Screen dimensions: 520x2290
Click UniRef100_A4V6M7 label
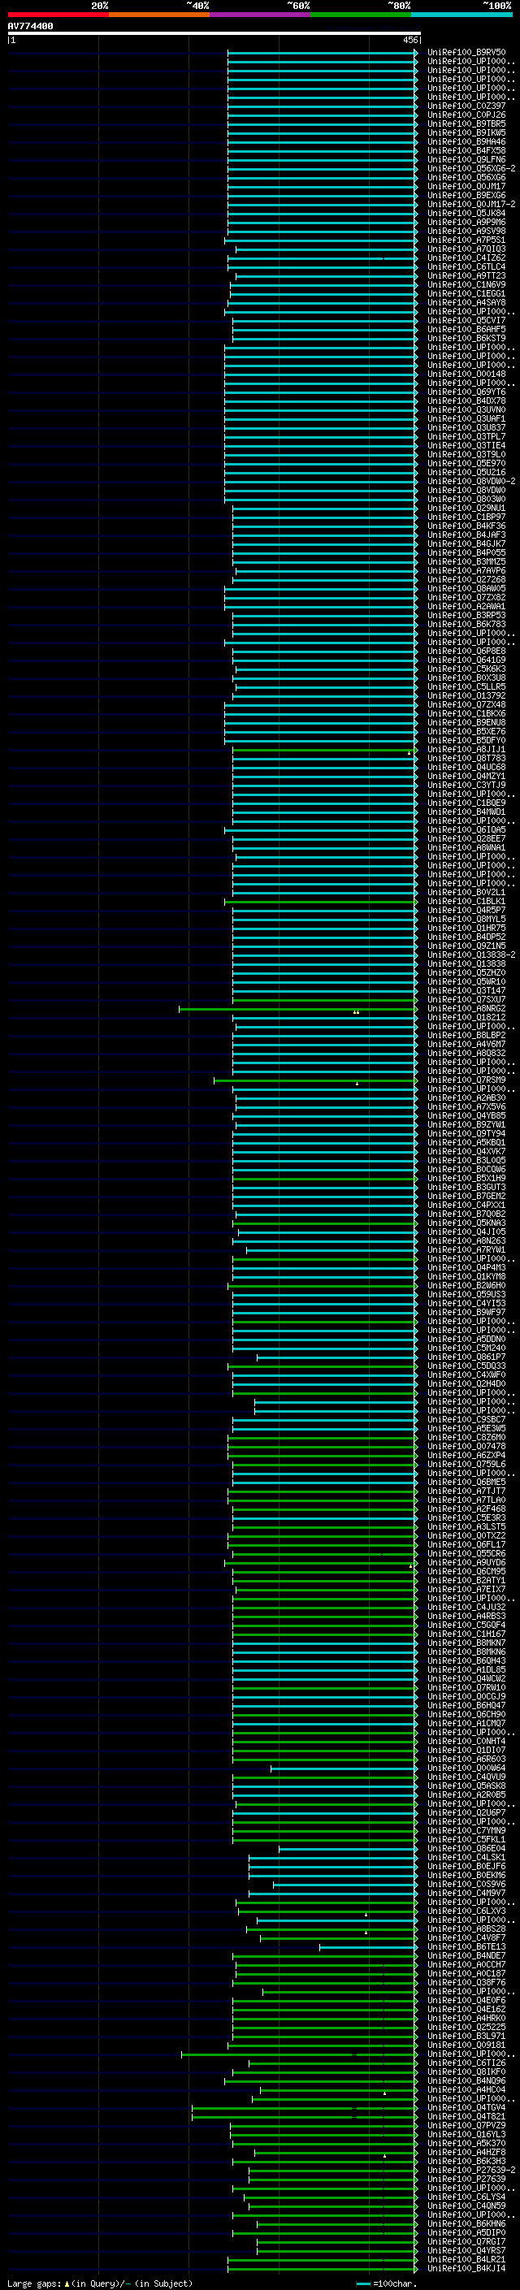tap(466, 1044)
